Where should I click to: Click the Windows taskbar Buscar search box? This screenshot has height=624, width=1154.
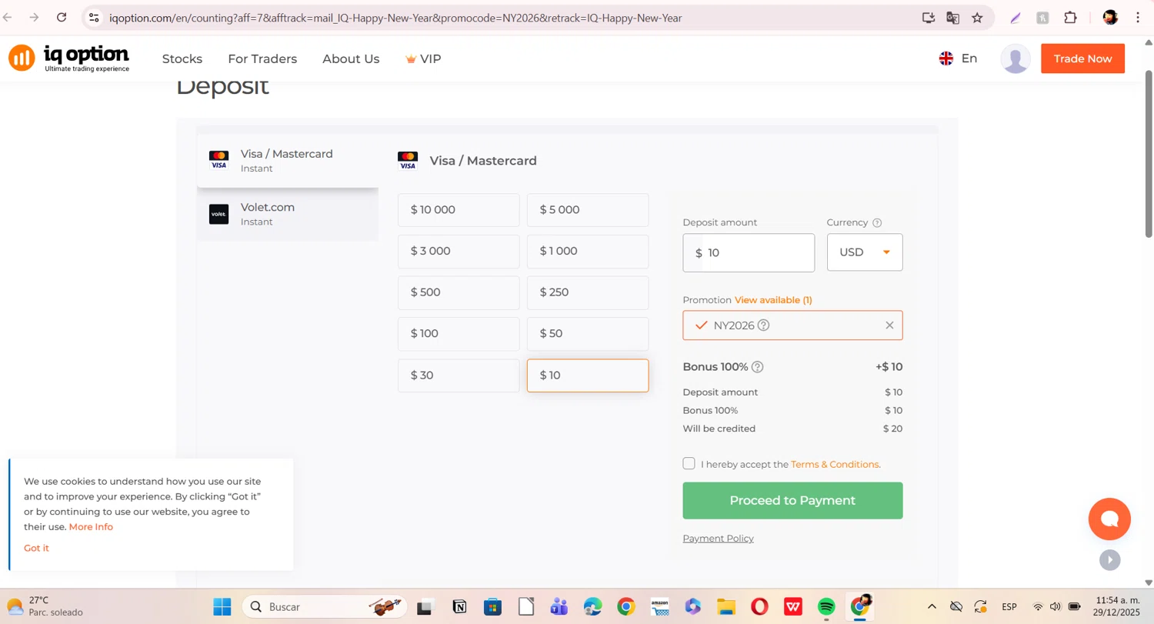point(325,607)
